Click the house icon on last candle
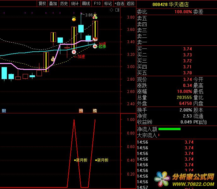 (95, 39)
